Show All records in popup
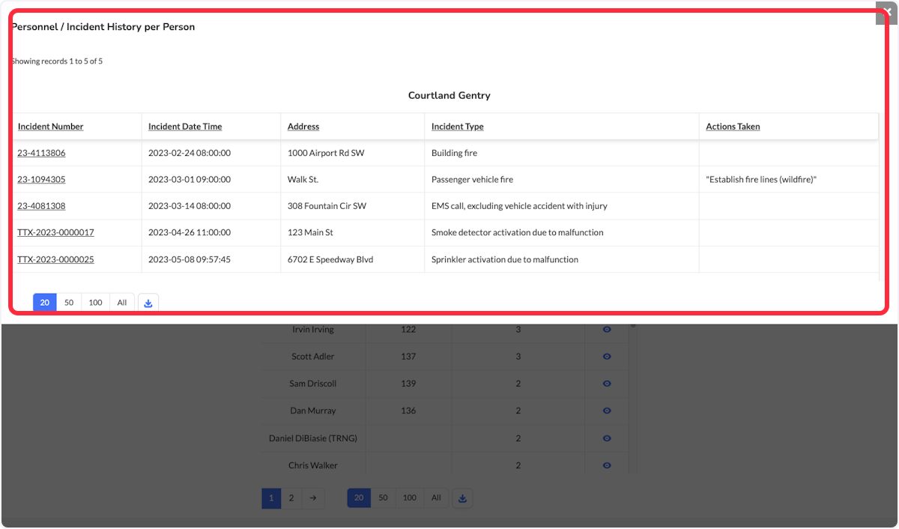Image resolution: width=899 pixels, height=529 pixels. 122,303
